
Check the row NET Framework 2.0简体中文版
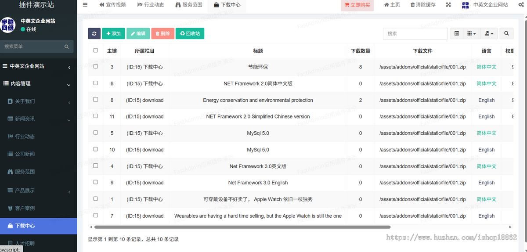96,83
